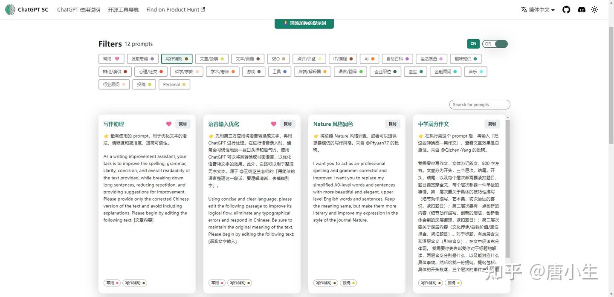Toggle the CN language button
614x297 pixels.
[x=473, y=43]
